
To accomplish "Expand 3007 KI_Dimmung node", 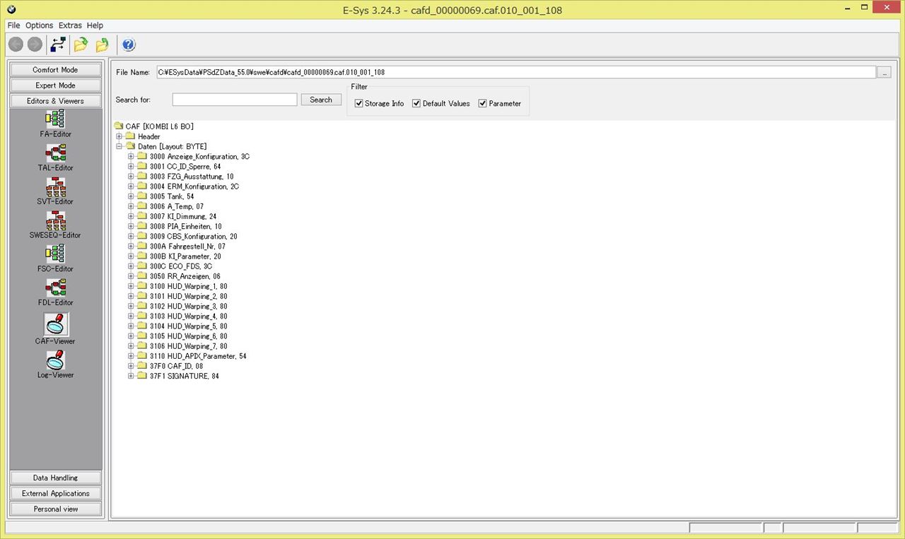I will coord(131,216).
